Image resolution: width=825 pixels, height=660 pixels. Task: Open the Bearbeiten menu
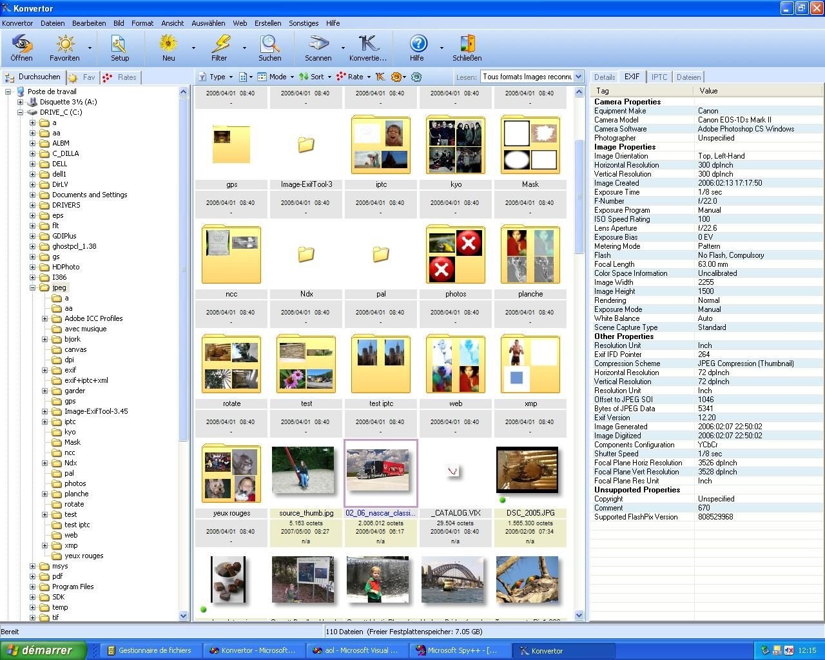tap(89, 23)
